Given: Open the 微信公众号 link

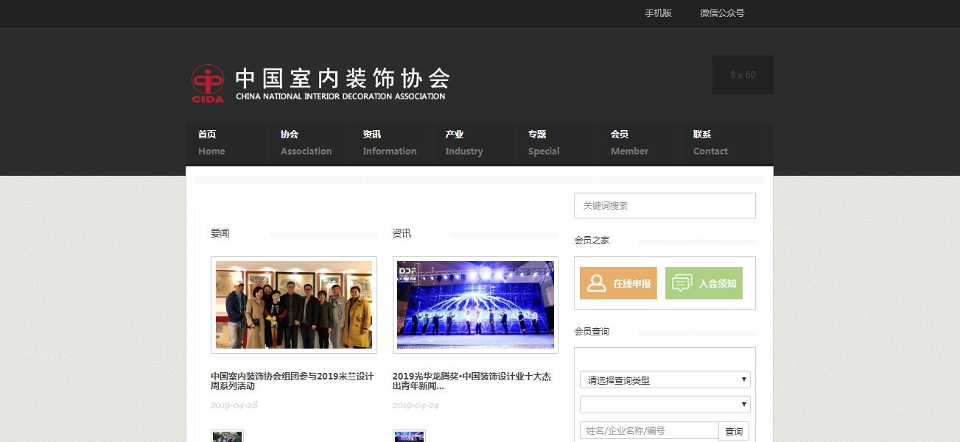Looking at the screenshot, I should pyautogui.click(x=722, y=13).
